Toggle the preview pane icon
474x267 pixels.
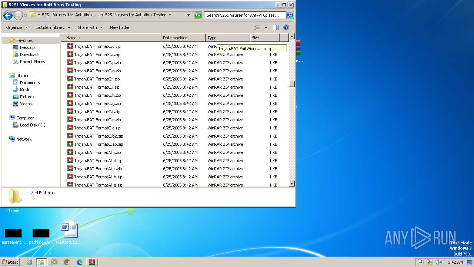(x=276, y=27)
